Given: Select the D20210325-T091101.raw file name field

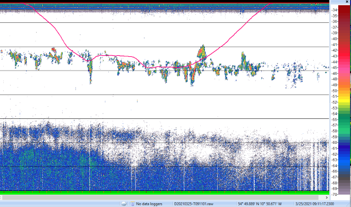Looking at the screenshot, I should (x=194, y=204).
